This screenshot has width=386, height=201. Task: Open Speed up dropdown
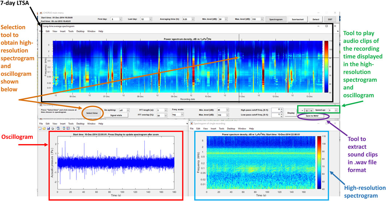pyautogui.click(x=333, y=110)
